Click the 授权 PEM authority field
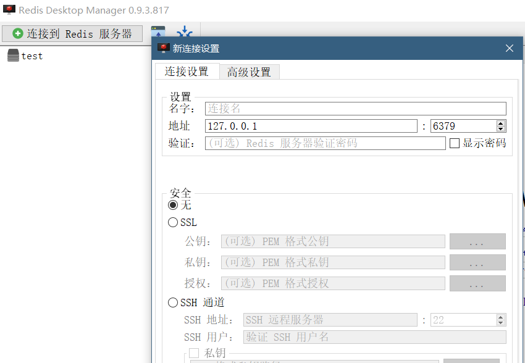 [x=333, y=283]
